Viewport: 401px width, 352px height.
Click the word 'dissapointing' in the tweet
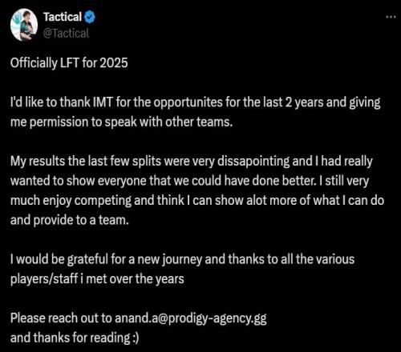(253, 162)
